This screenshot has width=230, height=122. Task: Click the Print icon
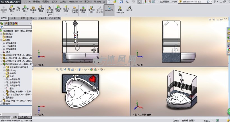click(127, 2)
